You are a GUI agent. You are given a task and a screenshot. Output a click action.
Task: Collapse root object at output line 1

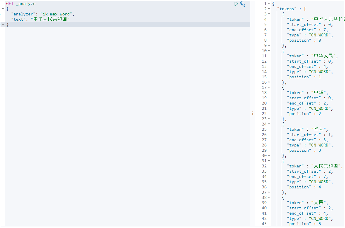click(x=269, y=3)
